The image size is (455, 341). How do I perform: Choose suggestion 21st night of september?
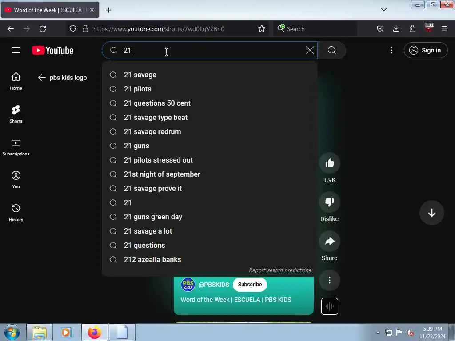point(210,174)
